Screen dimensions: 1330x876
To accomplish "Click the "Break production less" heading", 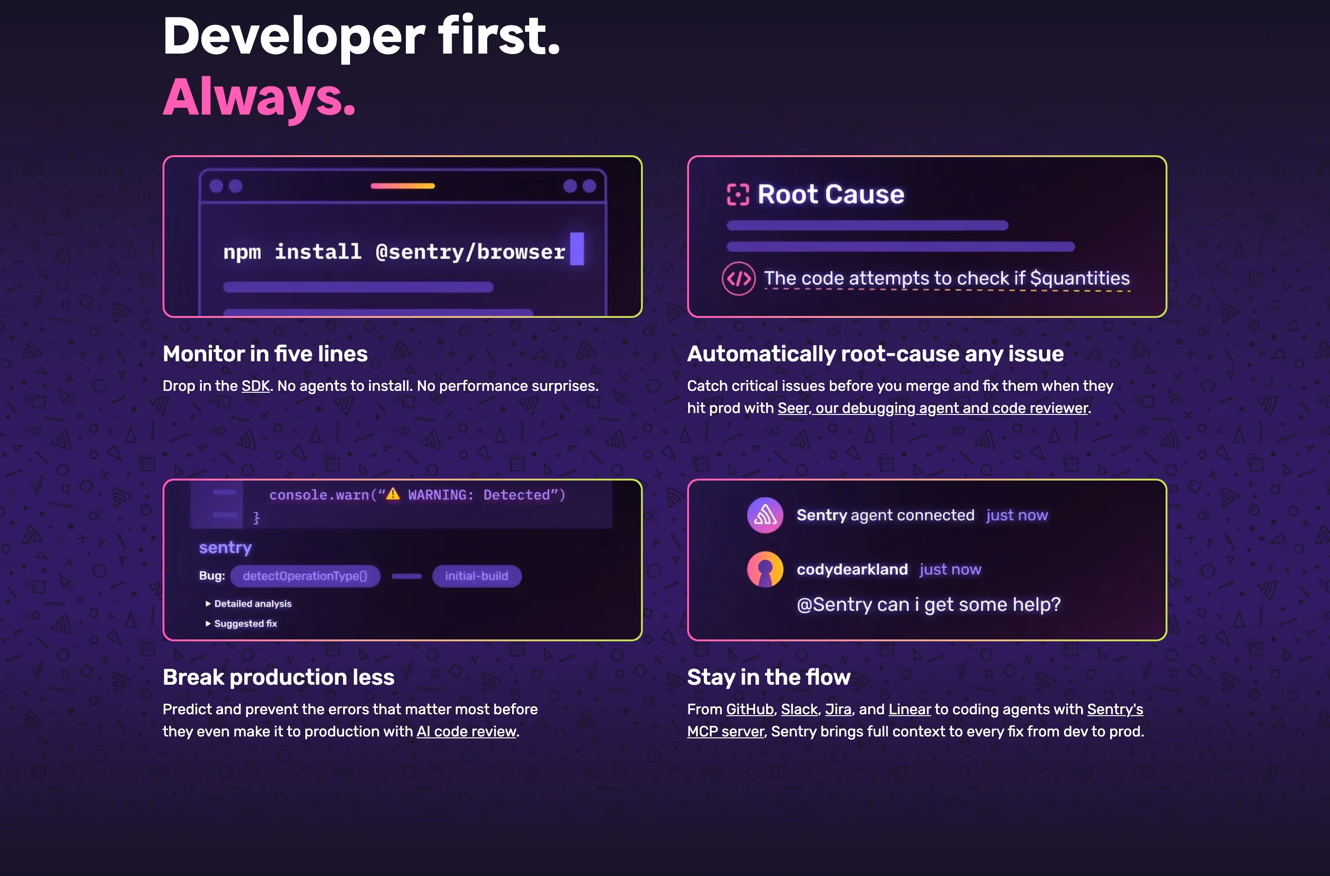I will pos(278,677).
